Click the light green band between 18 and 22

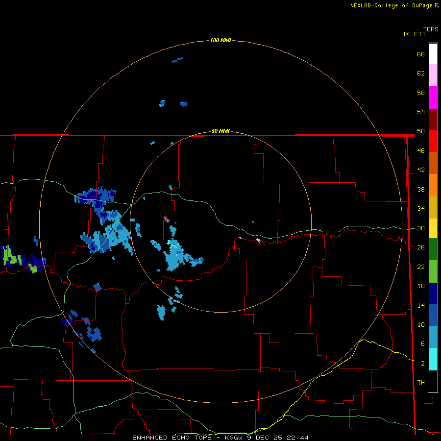point(433,271)
